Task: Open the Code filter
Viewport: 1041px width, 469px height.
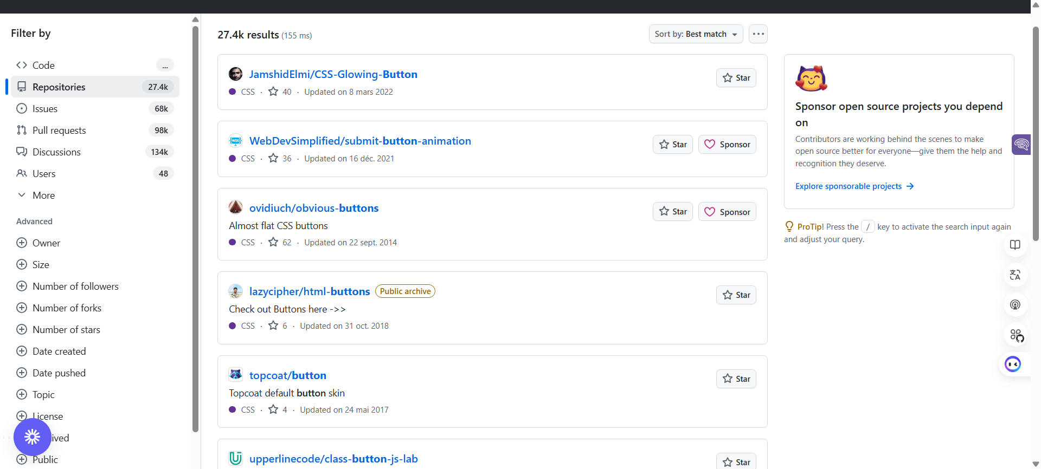Action: (95, 65)
